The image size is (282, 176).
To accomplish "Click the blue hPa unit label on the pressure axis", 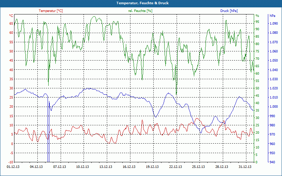I will pyautogui.click(x=272, y=15).
